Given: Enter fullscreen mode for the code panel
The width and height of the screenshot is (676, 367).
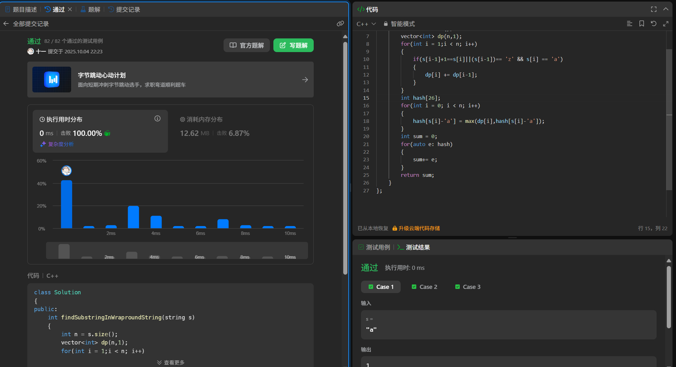Looking at the screenshot, I should tap(653, 10).
